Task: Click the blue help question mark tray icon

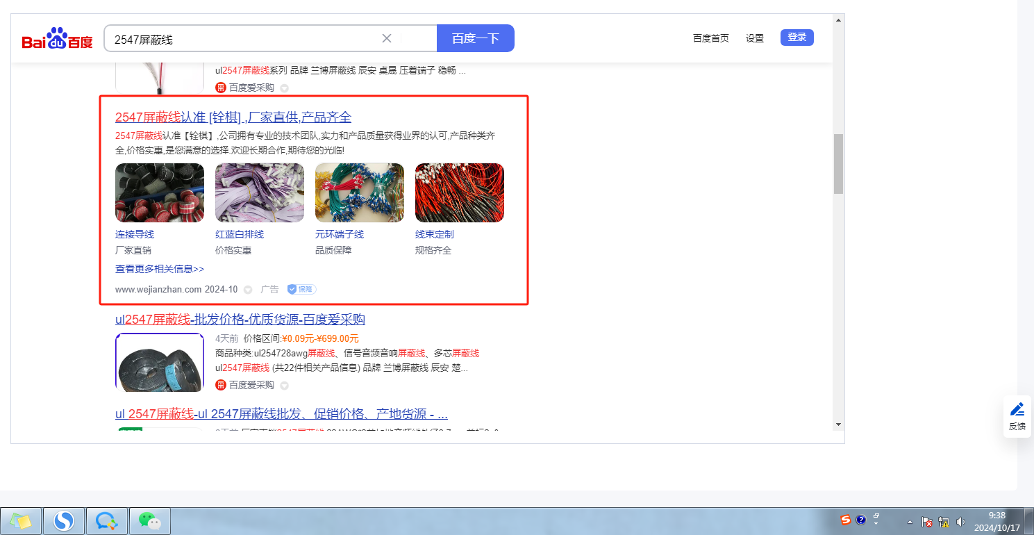Action: click(861, 520)
